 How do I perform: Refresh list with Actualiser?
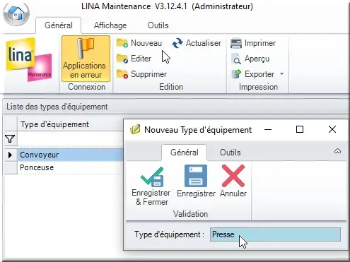coord(197,43)
